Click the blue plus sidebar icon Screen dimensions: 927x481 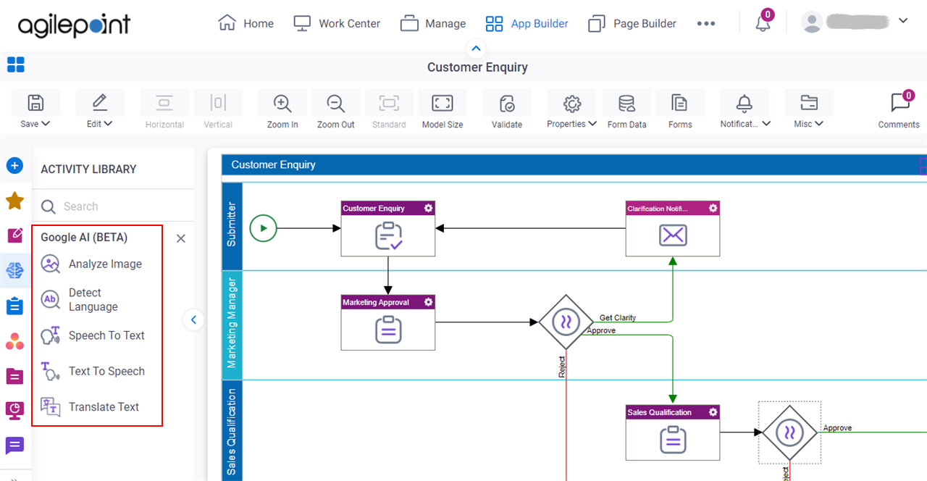[x=14, y=166]
